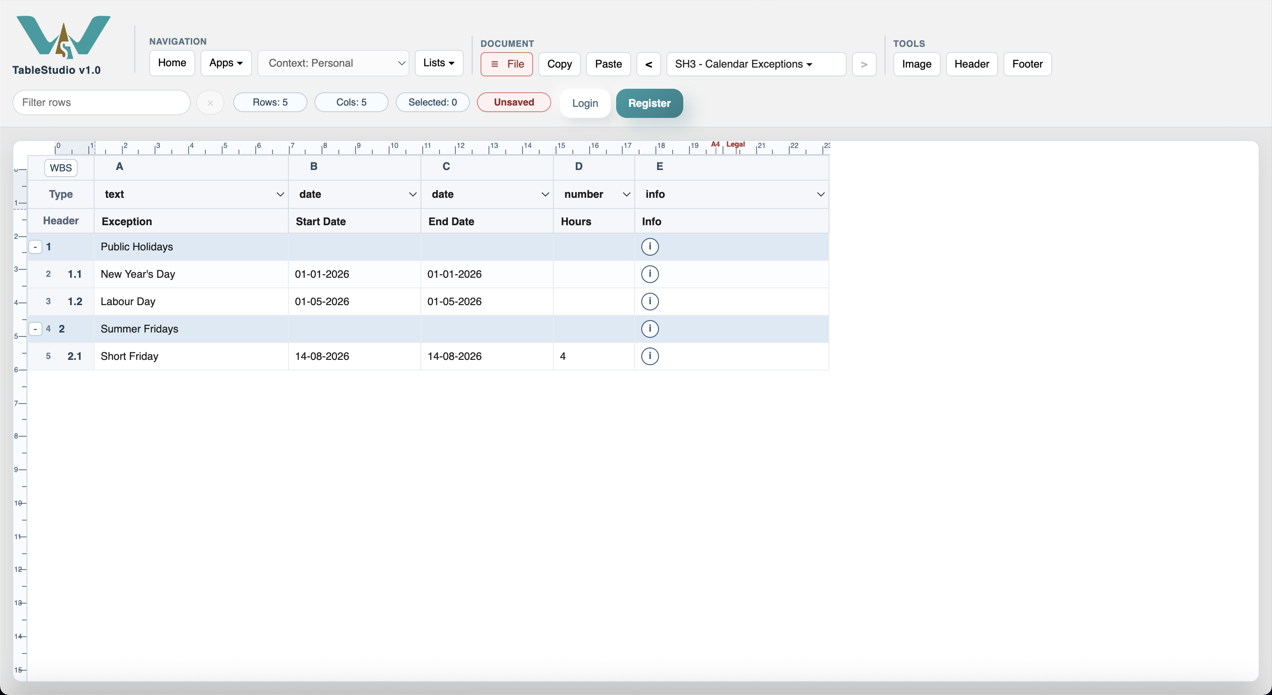Click the A4 marker on the ruler

click(715, 144)
